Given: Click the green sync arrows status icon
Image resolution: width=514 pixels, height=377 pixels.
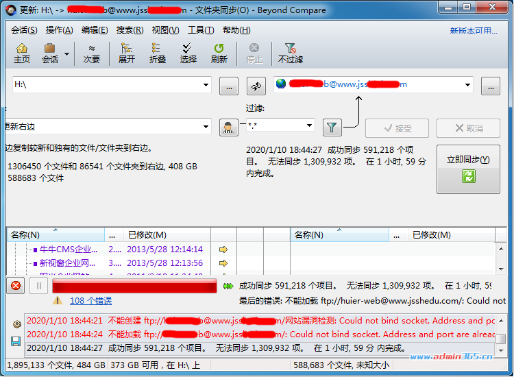Looking at the screenshot, I should coord(228,287).
